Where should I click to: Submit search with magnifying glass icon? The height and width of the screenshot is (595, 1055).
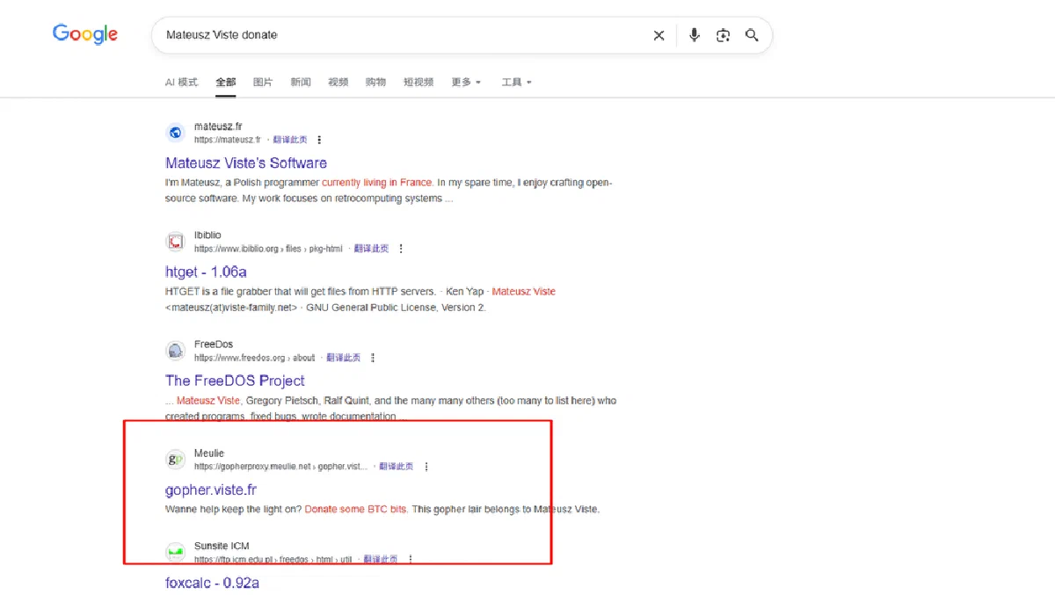click(x=752, y=35)
